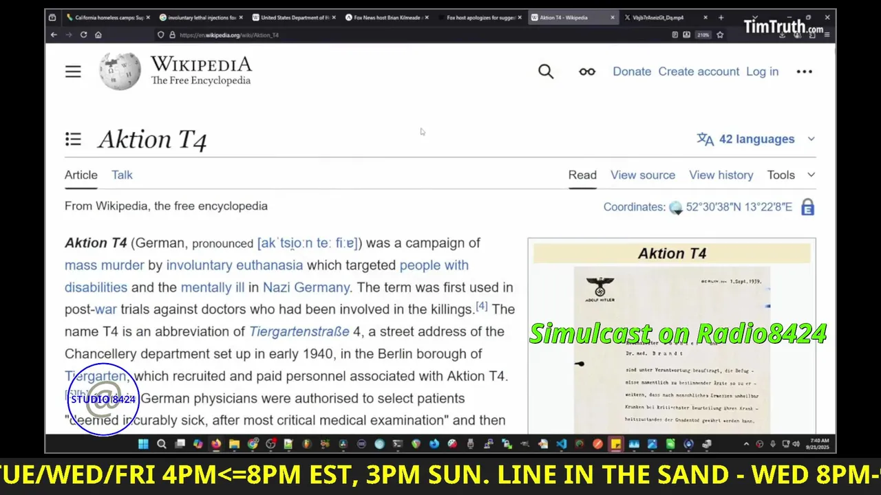Open the personal tools three-dot menu
This screenshot has width=881, height=495.
pos(804,71)
